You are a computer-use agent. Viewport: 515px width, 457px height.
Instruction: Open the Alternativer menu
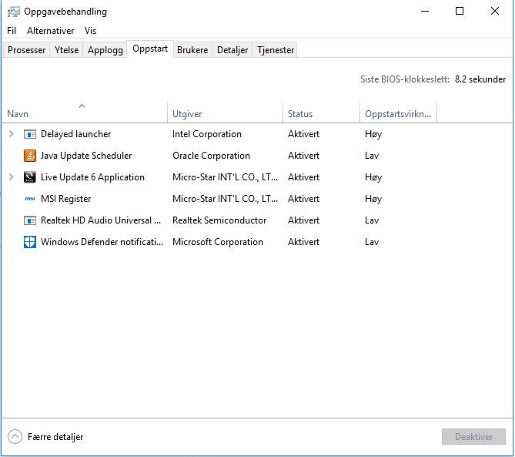pos(50,31)
